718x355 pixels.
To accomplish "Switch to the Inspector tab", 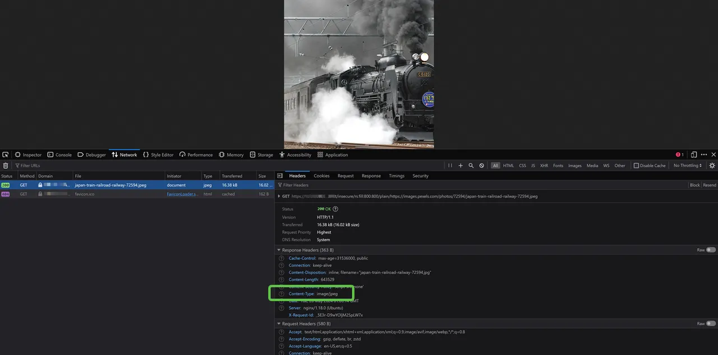I will click(29, 155).
